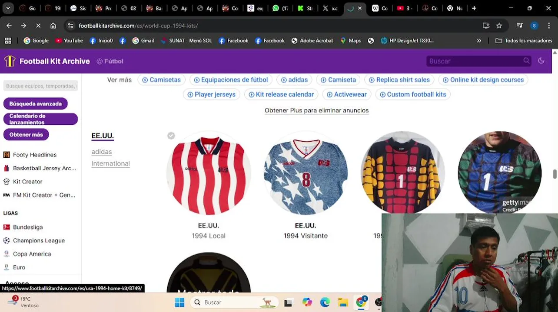This screenshot has height=312, width=558.
Task: Go back in browser history
Action: tap(9, 26)
